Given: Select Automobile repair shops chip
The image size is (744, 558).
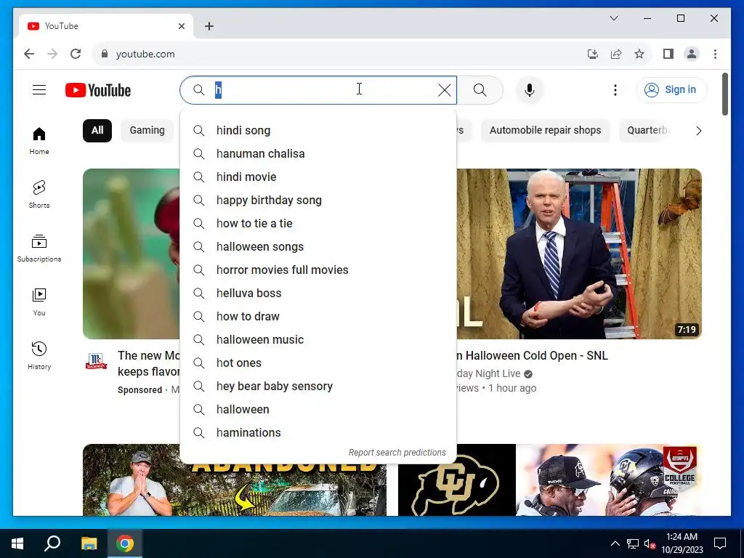Looking at the screenshot, I should pos(545,131).
